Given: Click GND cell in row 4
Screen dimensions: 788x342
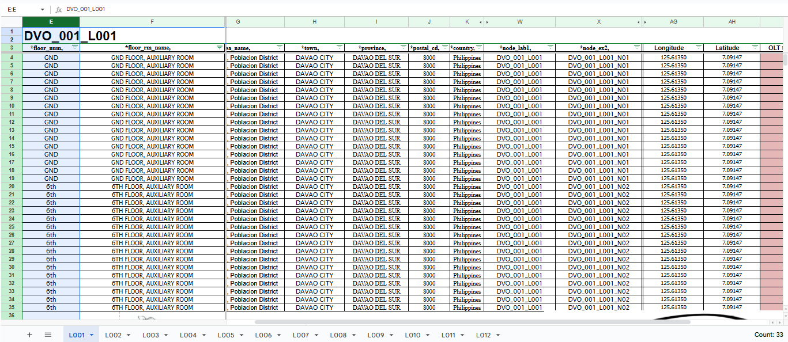Looking at the screenshot, I should pyautogui.click(x=51, y=58).
